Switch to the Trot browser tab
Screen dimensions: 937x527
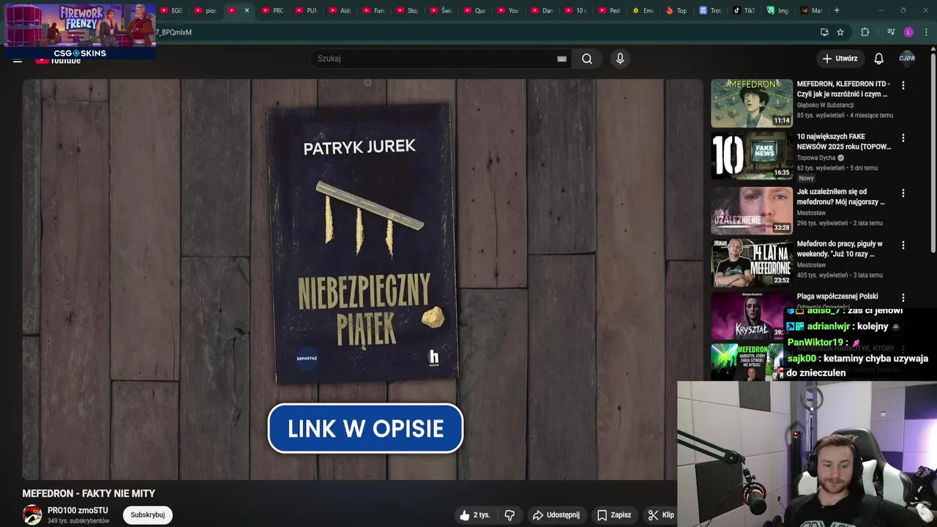[x=710, y=10]
